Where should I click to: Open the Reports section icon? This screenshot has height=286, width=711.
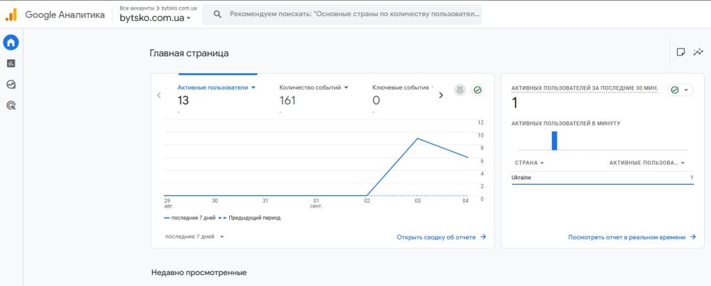tap(11, 63)
